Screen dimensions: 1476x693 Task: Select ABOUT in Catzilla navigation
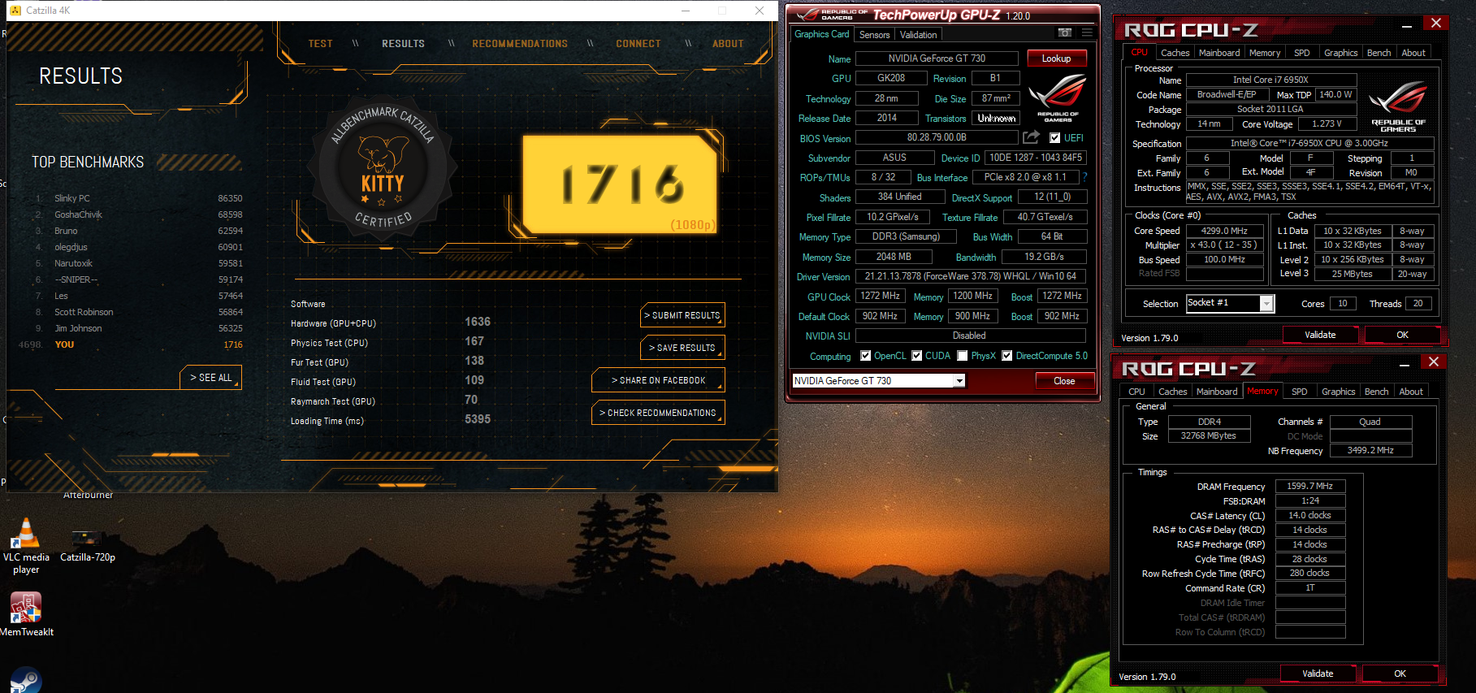728,44
